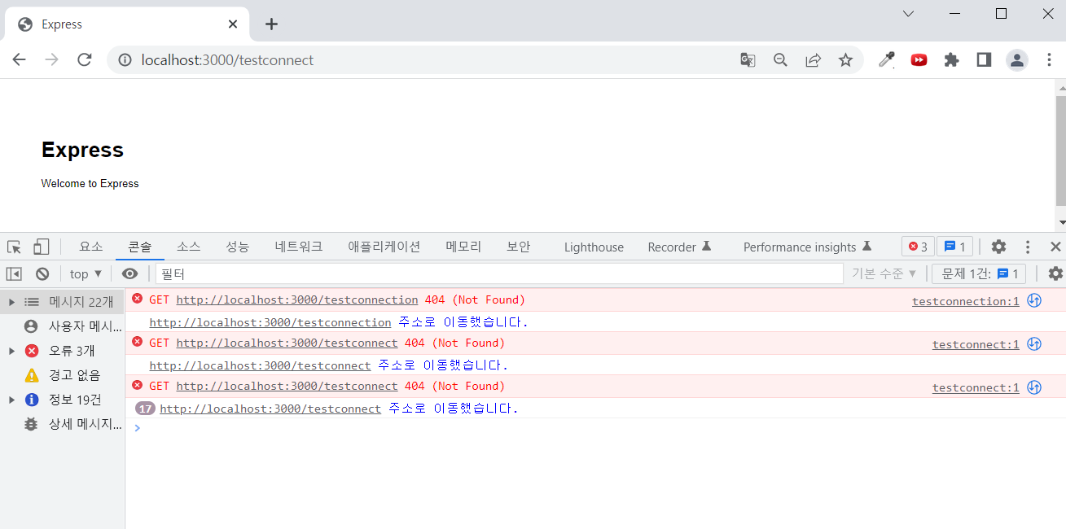Open the Recorder tab
Image resolution: width=1066 pixels, height=529 pixels.
[679, 247]
